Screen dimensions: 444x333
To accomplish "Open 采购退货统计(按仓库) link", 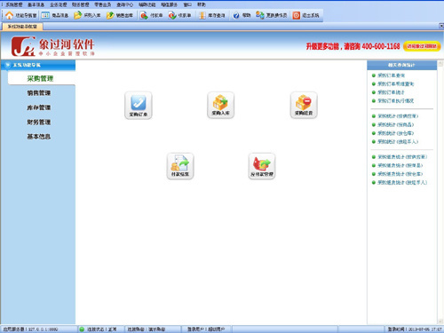I will [400, 174].
